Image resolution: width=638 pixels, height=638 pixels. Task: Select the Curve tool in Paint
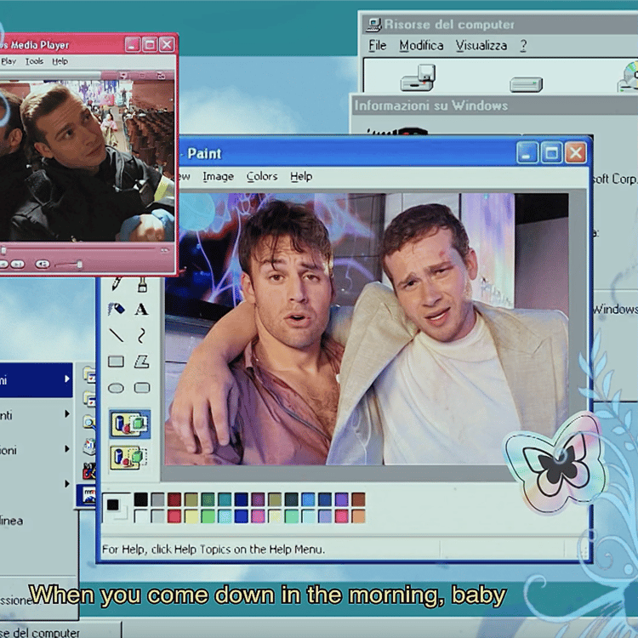[141, 336]
